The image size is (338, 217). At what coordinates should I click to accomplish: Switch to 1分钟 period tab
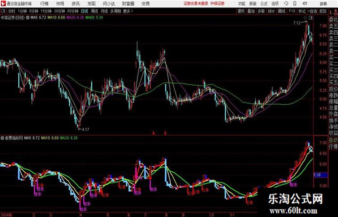click(x=22, y=11)
